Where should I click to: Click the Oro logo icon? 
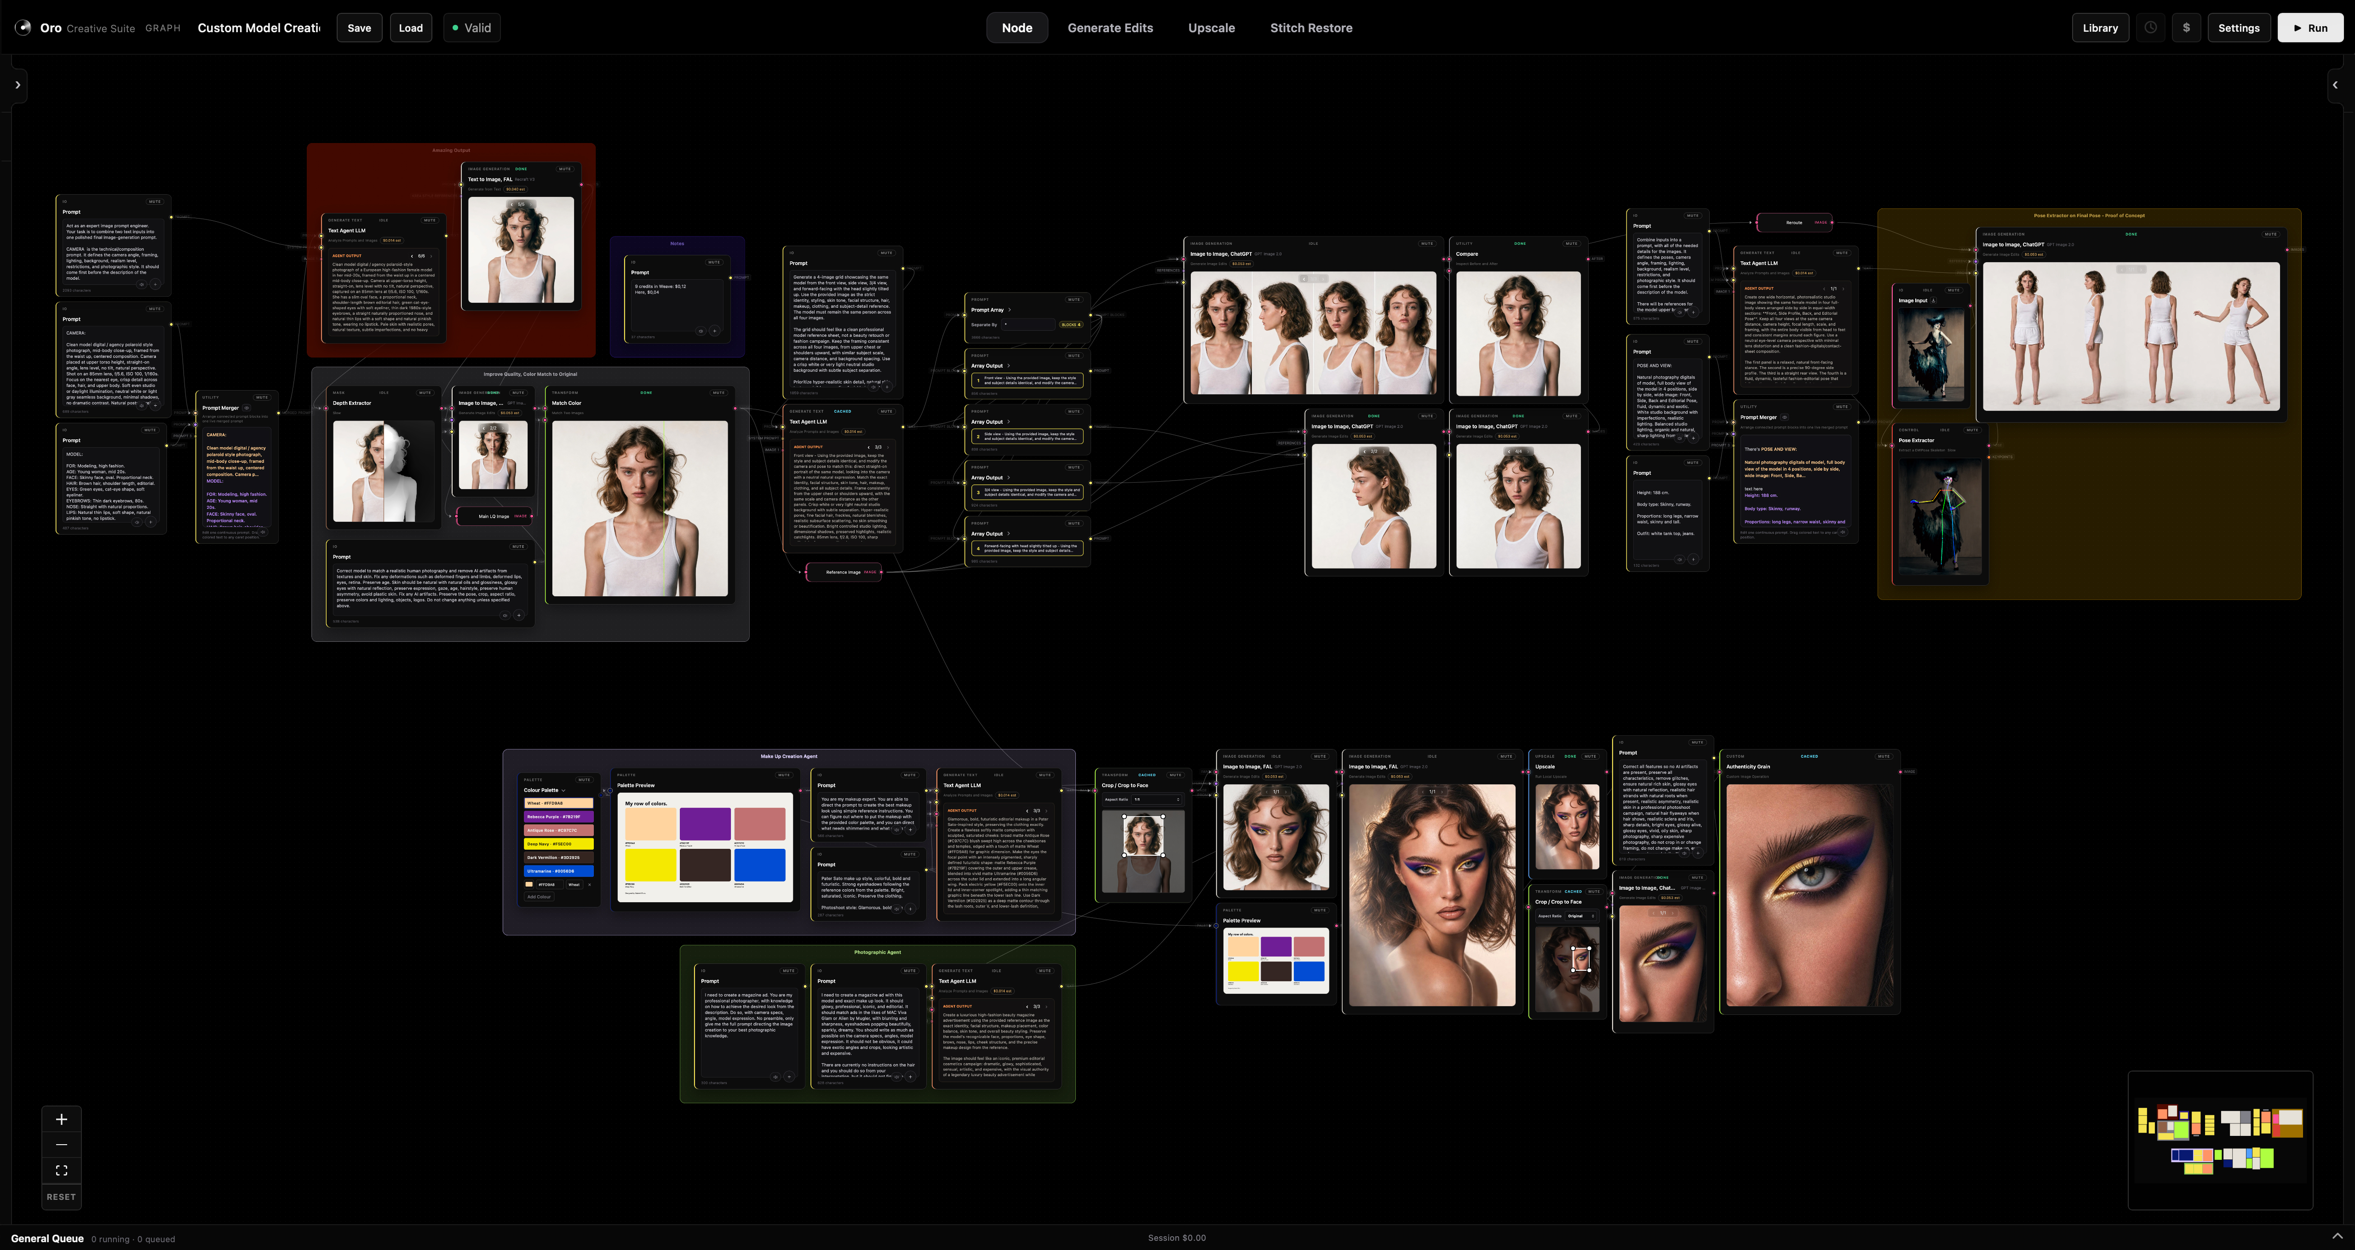[23, 28]
